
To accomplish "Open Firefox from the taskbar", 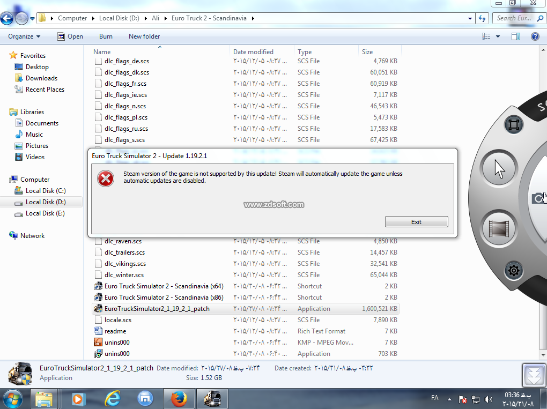I will tap(179, 399).
